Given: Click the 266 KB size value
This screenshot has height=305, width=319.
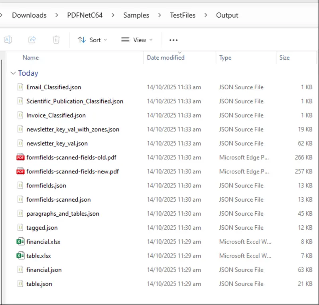Looking at the screenshot, I should pyautogui.click(x=303, y=157).
